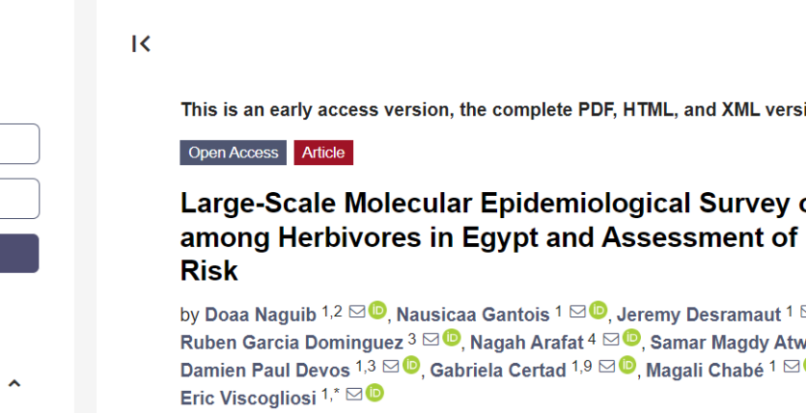The width and height of the screenshot is (806, 413).
Task: Click Eric Viscogliosi's ORCID icon
Action: click(374, 393)
